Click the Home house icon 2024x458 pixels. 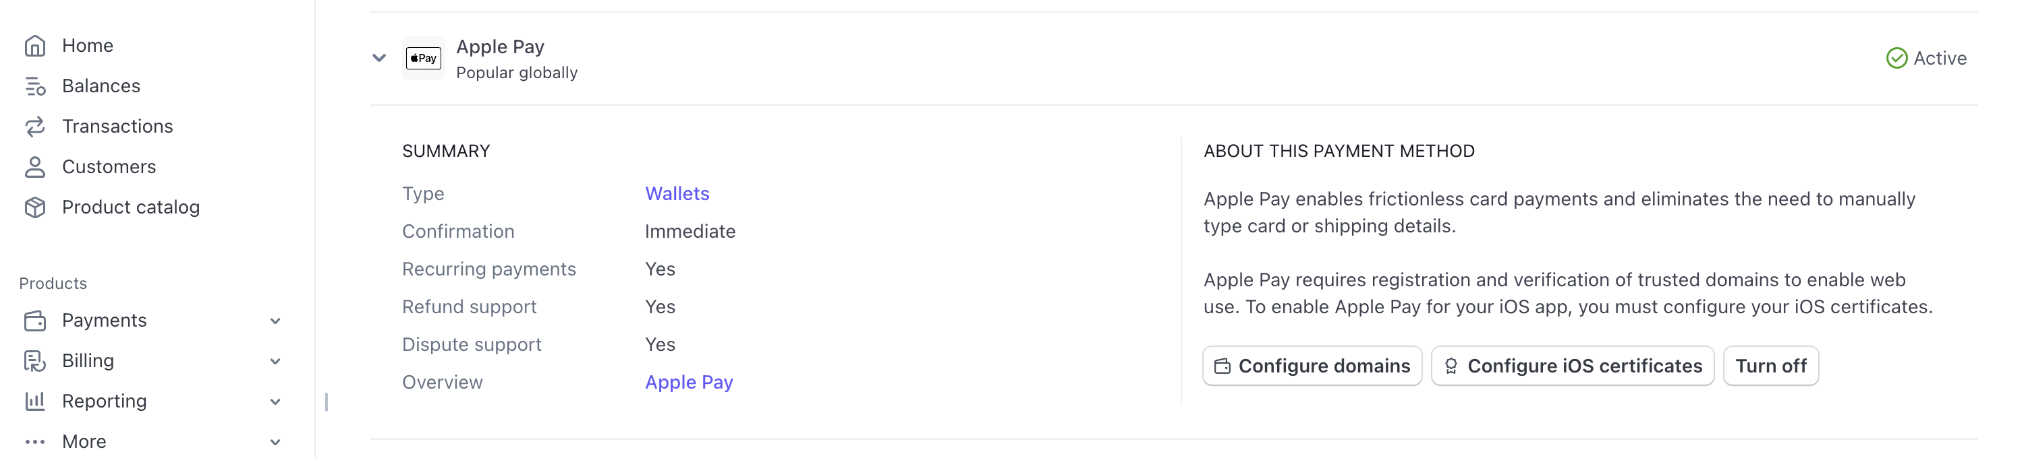[x=34, y=46]
